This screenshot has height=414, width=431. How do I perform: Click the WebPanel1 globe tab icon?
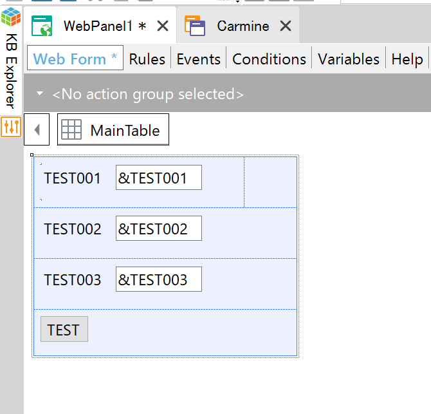(42, 26)
